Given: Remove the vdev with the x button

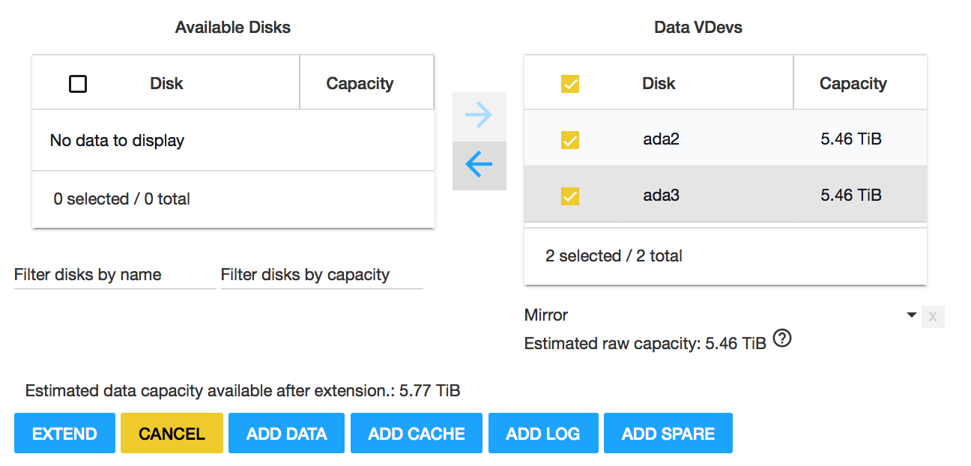Looking at the screenshot, I should tap(933, 317).
